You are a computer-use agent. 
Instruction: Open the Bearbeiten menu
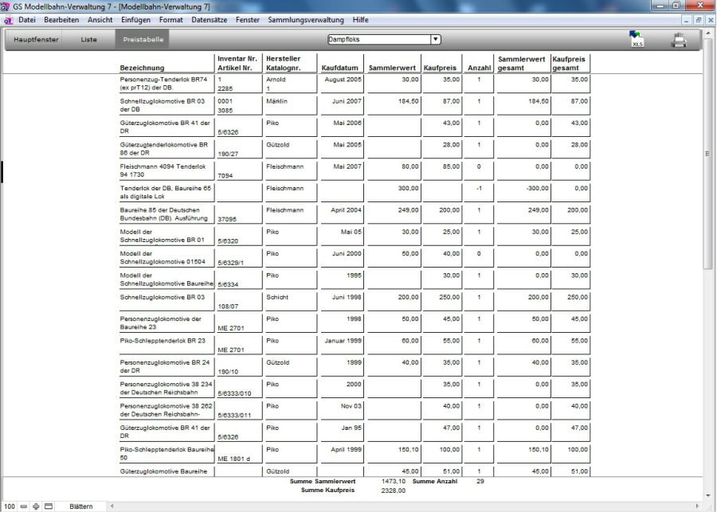pyautogui.click(x=61, y=20)
